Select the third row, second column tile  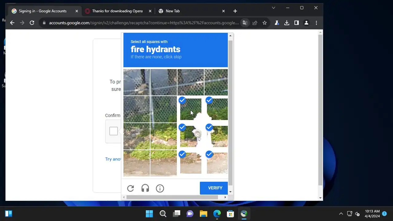point(164,136)
